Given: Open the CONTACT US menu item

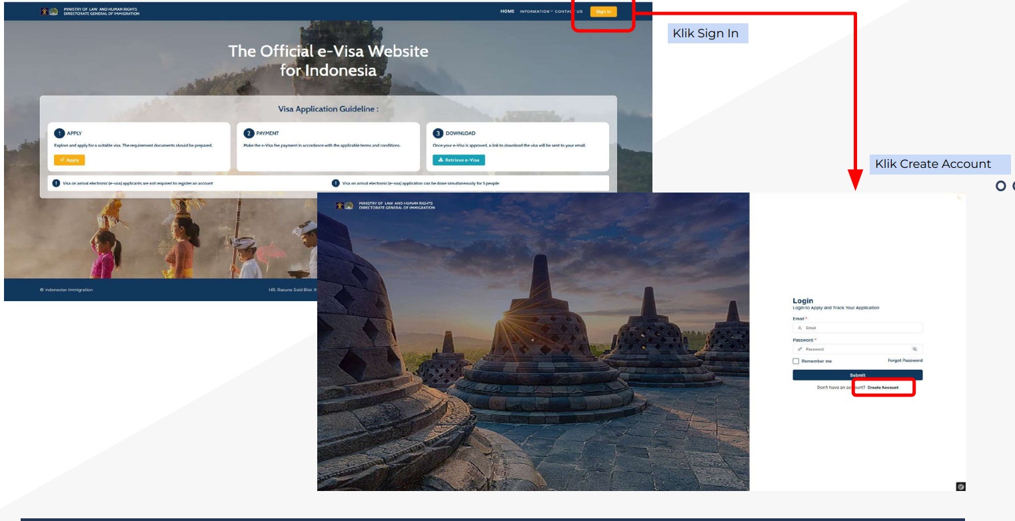Looking at the screenshot, I should (568, 11).
